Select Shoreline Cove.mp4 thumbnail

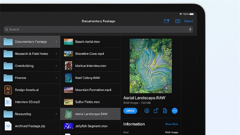click(x=68, y=54)
